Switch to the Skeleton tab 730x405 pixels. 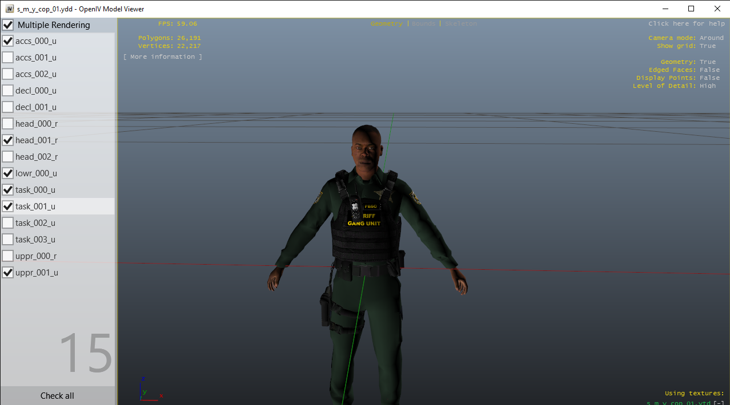(460, 24)
